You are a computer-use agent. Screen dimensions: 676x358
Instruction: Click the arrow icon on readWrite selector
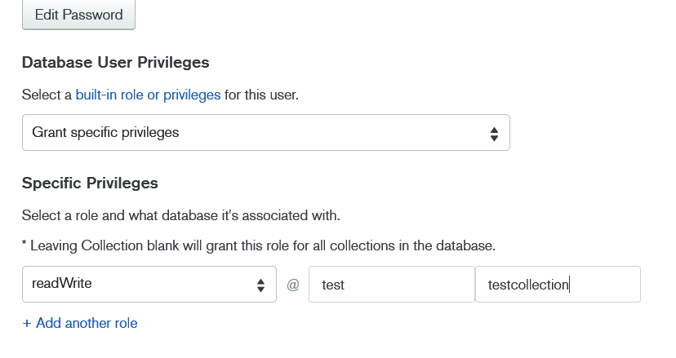coord(260,285)
